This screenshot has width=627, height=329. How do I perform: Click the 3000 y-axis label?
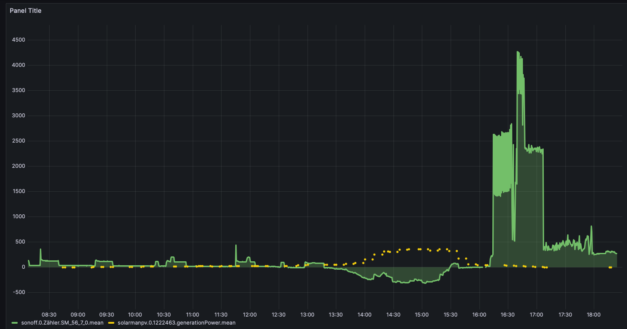coord(19,116)
